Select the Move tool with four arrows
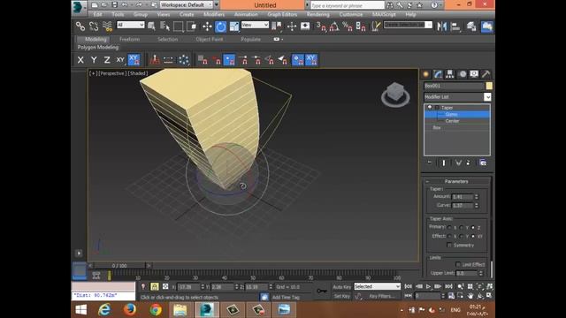The height and width of the screenshot is (318, 566). [207, 26]
